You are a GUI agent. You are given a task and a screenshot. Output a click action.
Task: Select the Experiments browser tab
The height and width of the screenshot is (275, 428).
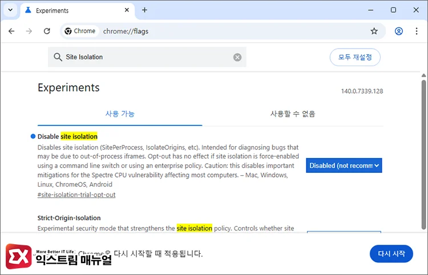click(x=77, y=10)
